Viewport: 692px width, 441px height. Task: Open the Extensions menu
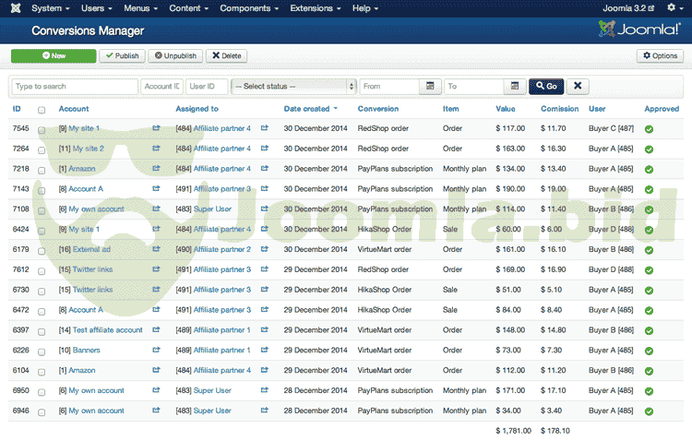315,8
